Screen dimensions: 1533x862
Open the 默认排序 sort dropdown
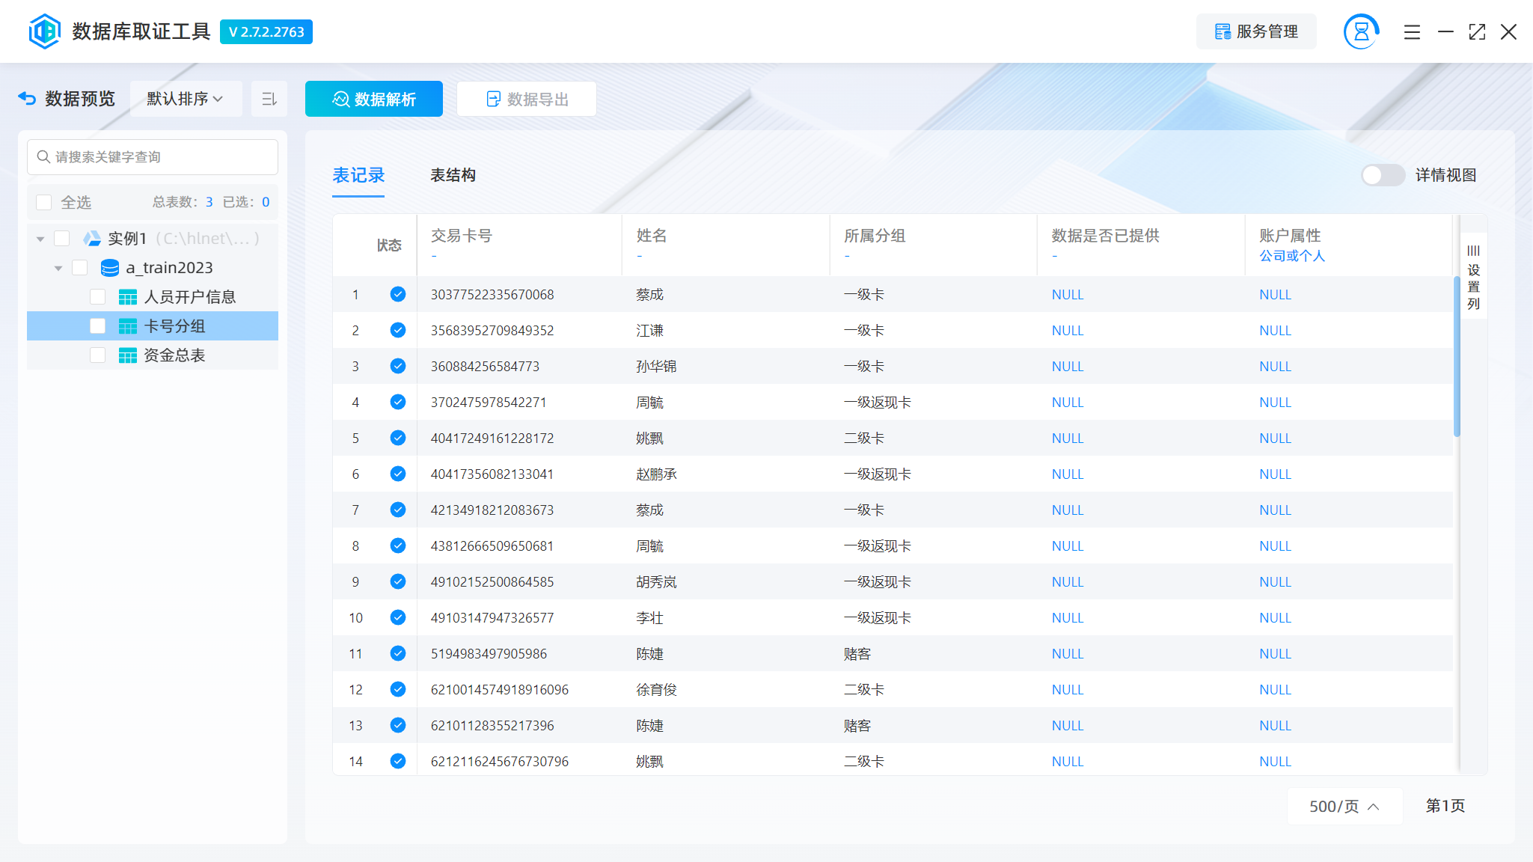tap(186, 99)
